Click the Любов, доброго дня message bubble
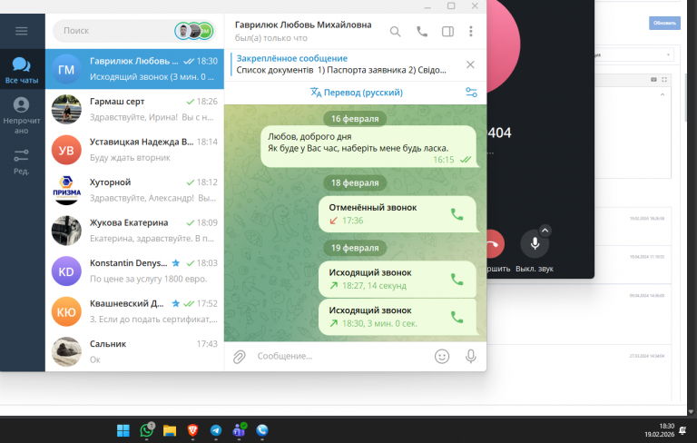 point(368,147)
